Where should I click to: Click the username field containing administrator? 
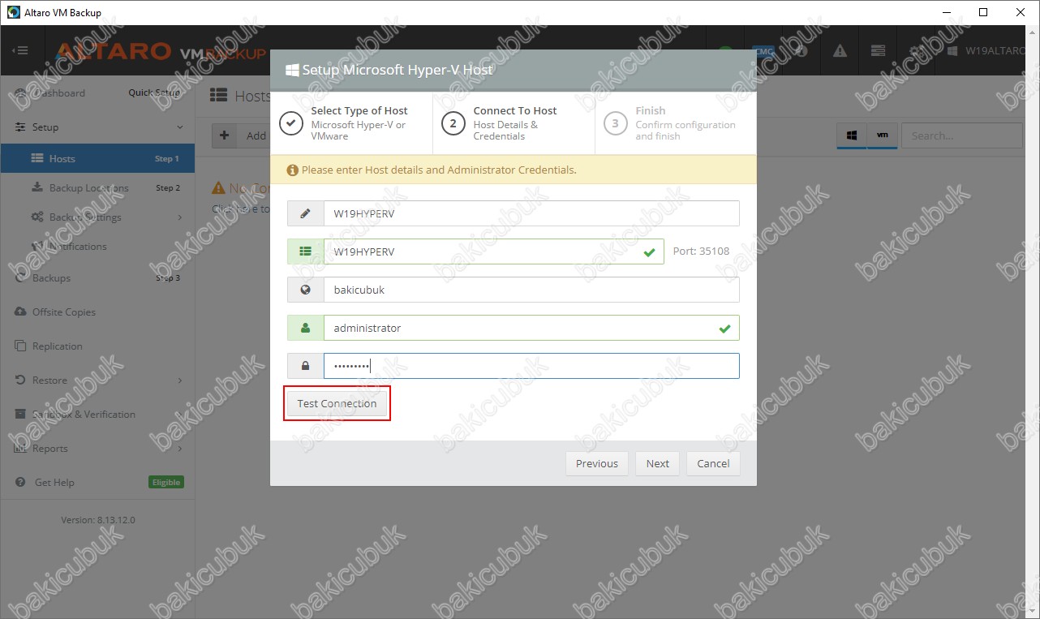pos(531,328)
